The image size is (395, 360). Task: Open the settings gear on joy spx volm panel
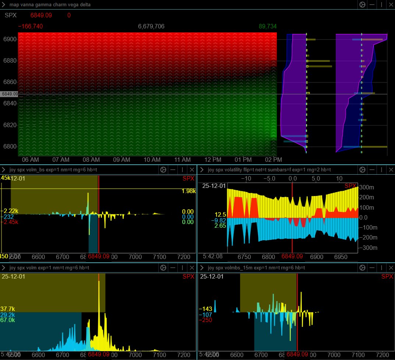pyautogui.click(x=163, y=268)
